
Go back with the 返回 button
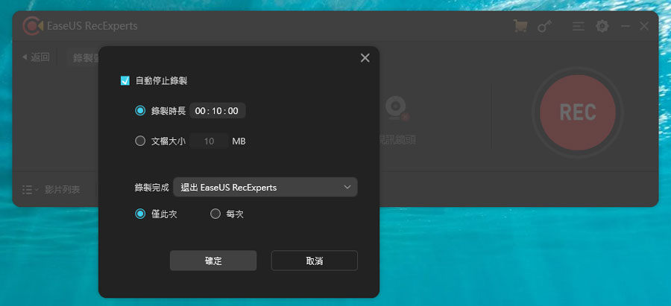coord(36,57)
